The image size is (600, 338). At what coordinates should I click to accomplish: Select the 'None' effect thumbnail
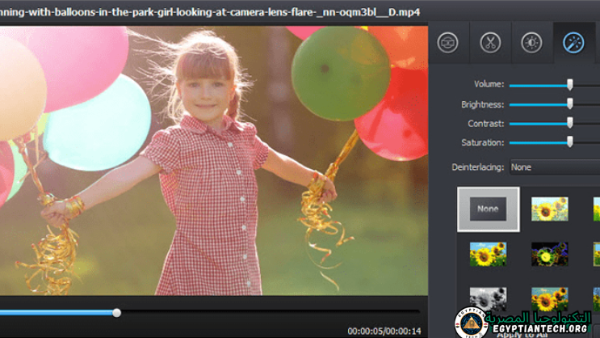[x=488, y=209]
